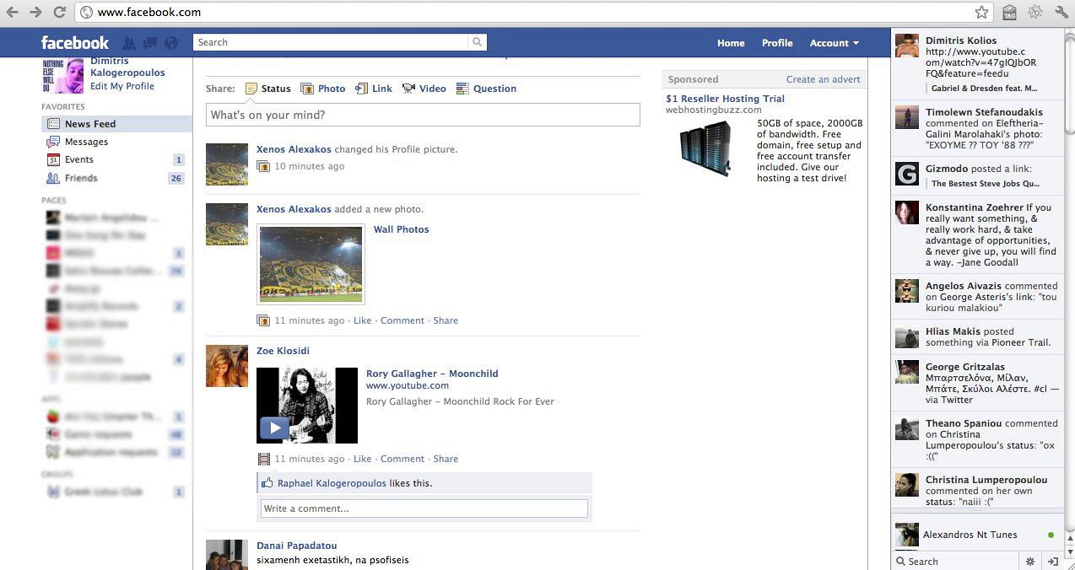Click the web hosting servers ad image
1075x570 pixels.
[705, 148]
